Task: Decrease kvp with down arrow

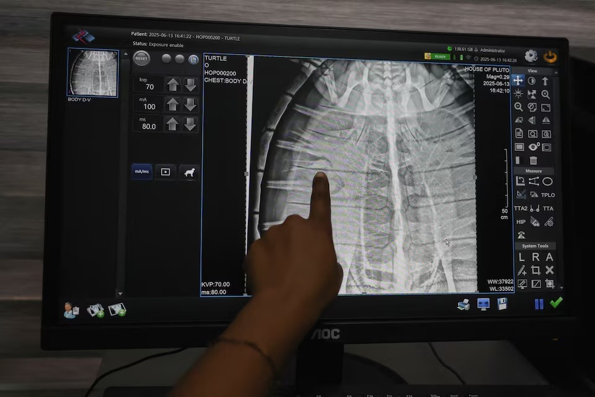Action: tap(190, 85)
